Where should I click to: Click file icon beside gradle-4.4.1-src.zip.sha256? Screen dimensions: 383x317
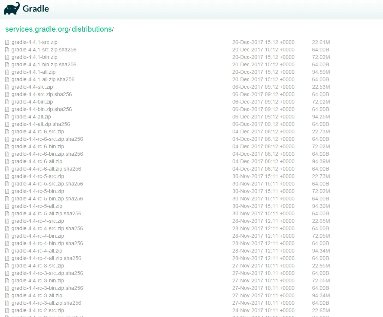coord(7,50)
